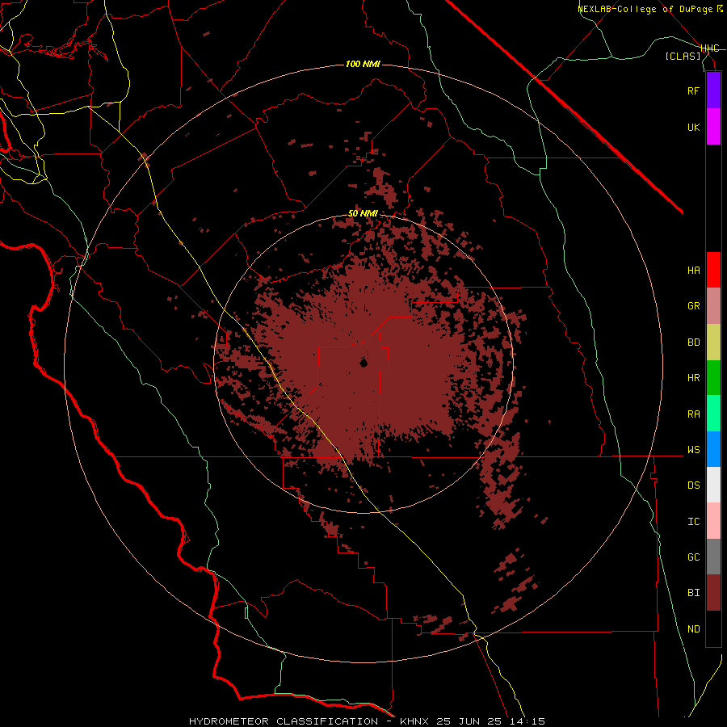Click the BD yellow legend swatch

coord(713,342)
